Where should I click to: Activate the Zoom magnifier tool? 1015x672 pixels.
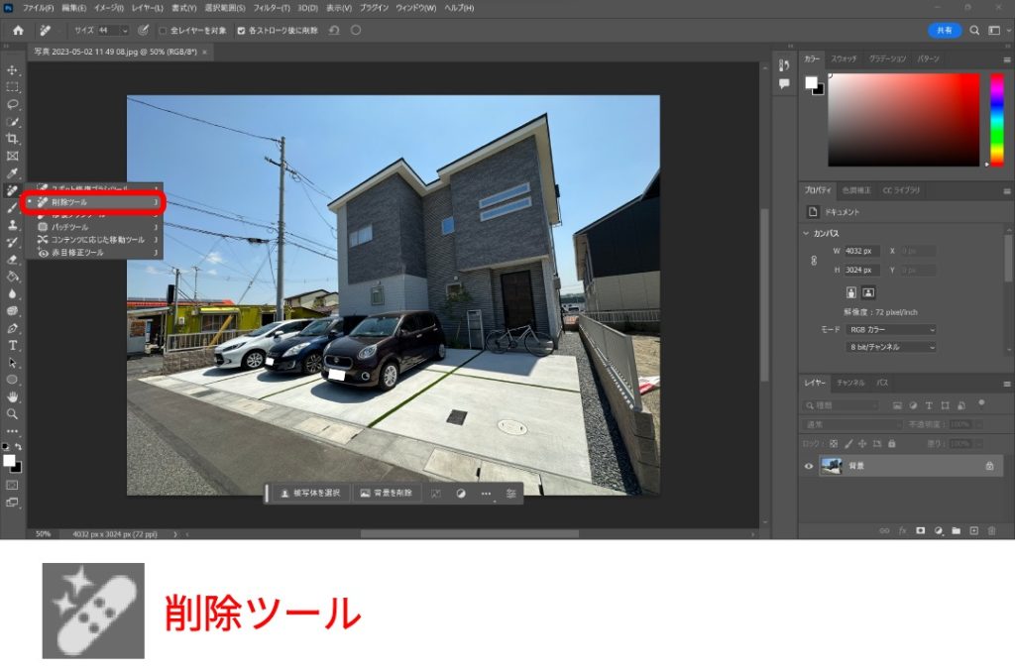(13, 413)
